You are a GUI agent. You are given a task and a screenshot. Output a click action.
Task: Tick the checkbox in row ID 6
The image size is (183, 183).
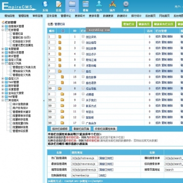coord(83,65)
